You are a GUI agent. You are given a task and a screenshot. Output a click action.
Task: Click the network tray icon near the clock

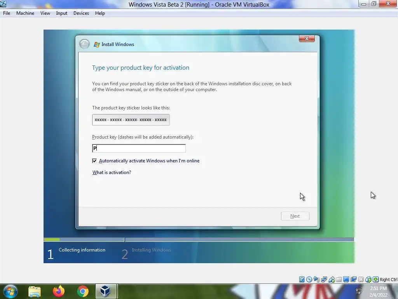click(359, 291)
